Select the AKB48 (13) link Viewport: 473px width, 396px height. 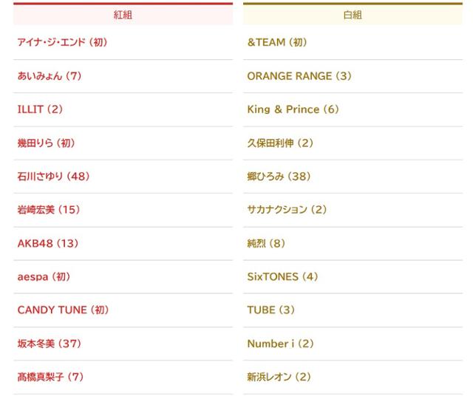(x=47, y=243)
